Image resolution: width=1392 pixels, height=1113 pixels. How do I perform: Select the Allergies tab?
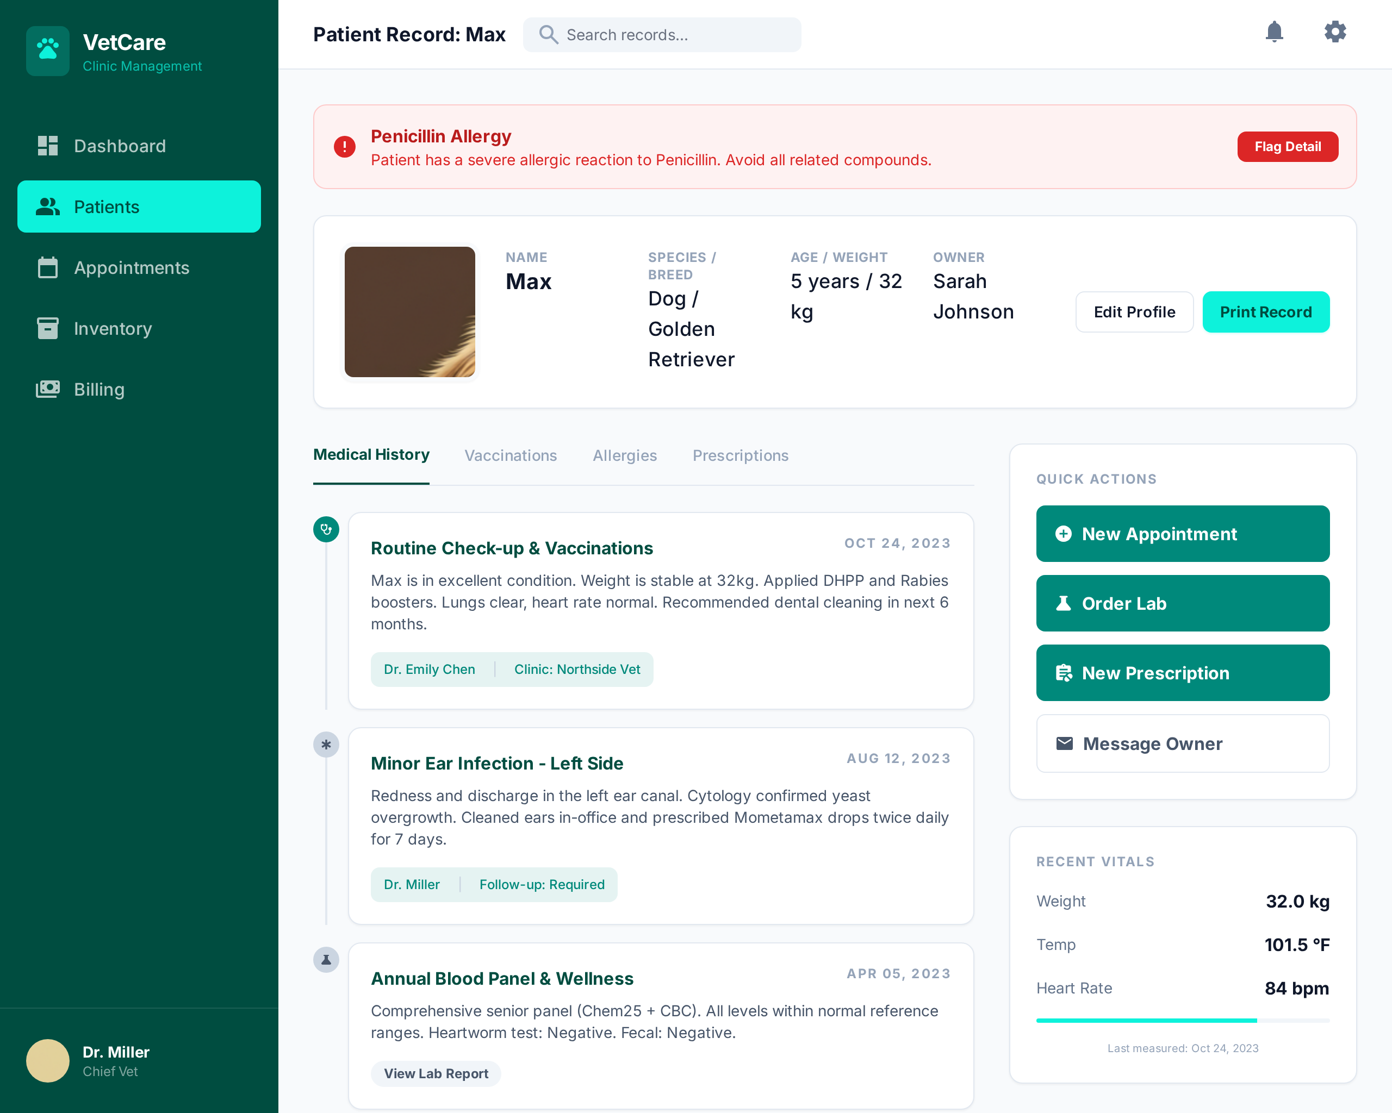(624, 455)
